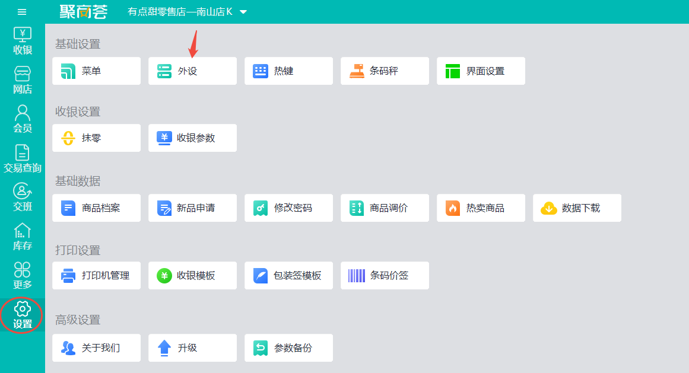Click the 更多 more sidebar icon
Viewport: 689px width, 373px height.
(x=23, y=275)
